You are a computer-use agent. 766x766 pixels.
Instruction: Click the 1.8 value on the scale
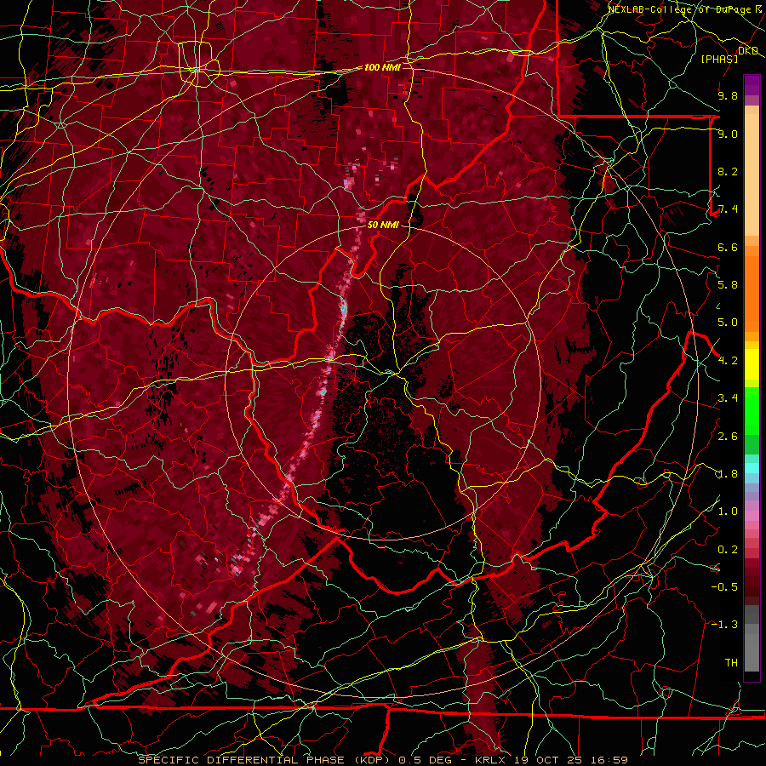click(728, 474)
